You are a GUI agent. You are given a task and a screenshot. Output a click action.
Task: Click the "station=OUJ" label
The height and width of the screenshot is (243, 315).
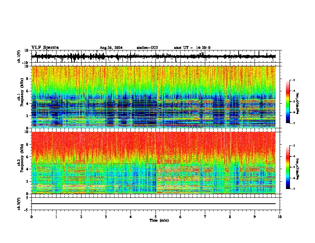(x=147, y=48)
